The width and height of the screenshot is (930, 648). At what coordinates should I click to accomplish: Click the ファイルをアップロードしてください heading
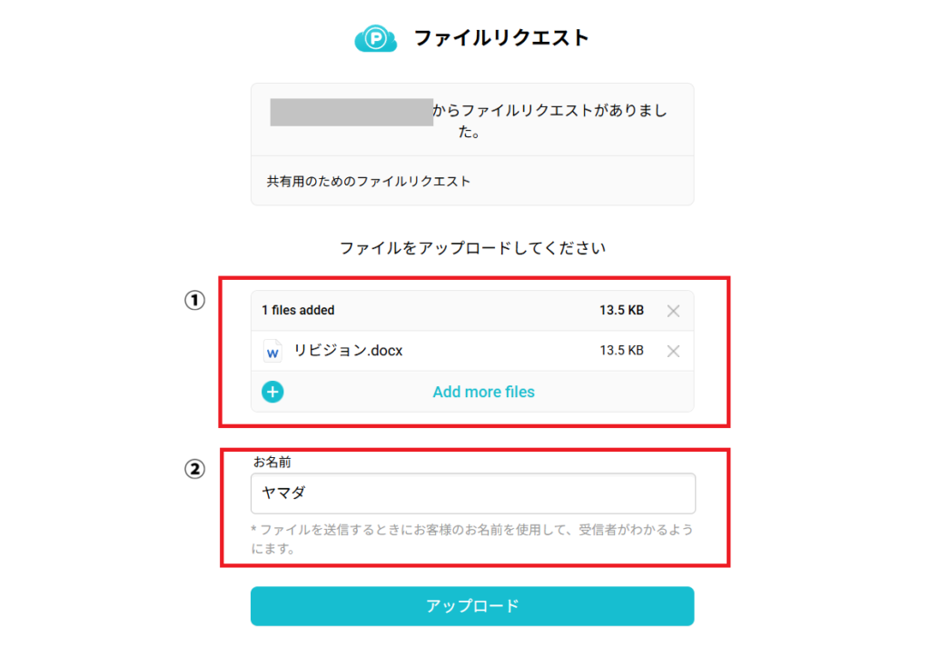point(472,247)
